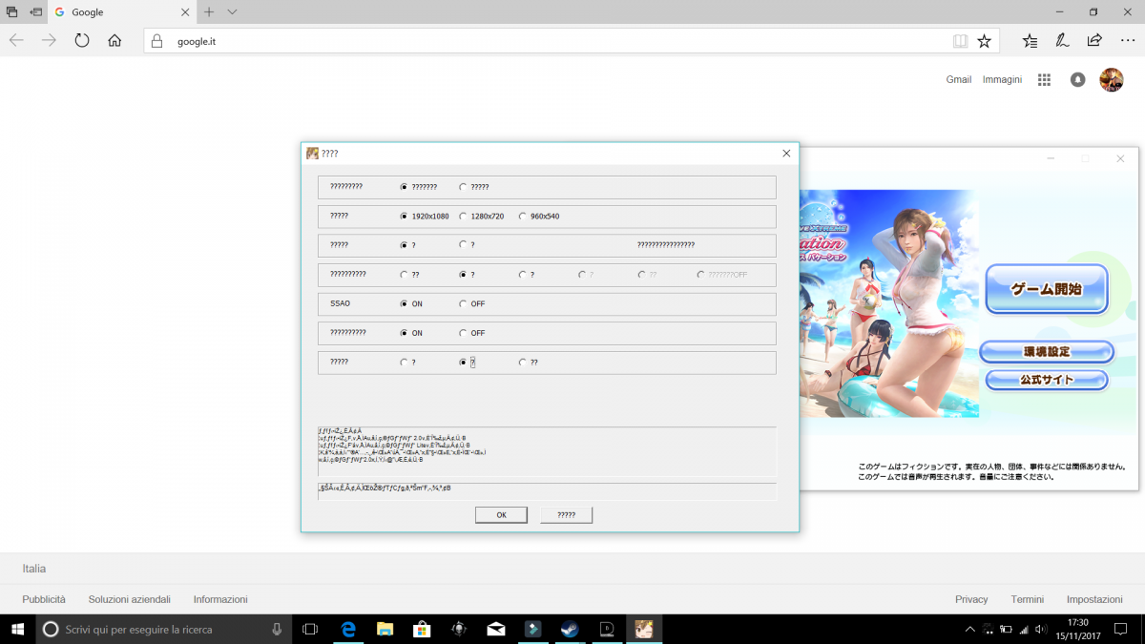The image size is (1145, 644).
Task: Refresh the page in Edge
Action: (81, 41)
